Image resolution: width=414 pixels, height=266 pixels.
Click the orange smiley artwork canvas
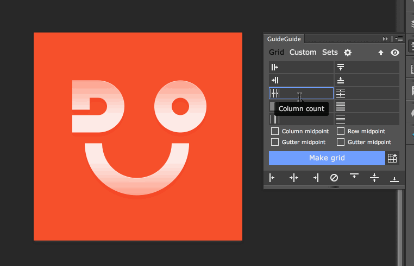click(138, 137)
